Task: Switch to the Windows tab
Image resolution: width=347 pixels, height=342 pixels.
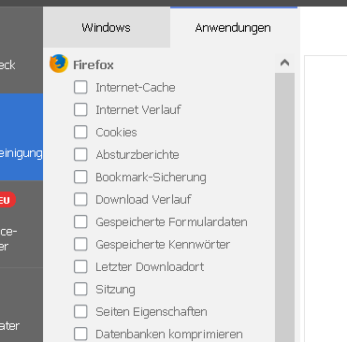Action: 107,28
